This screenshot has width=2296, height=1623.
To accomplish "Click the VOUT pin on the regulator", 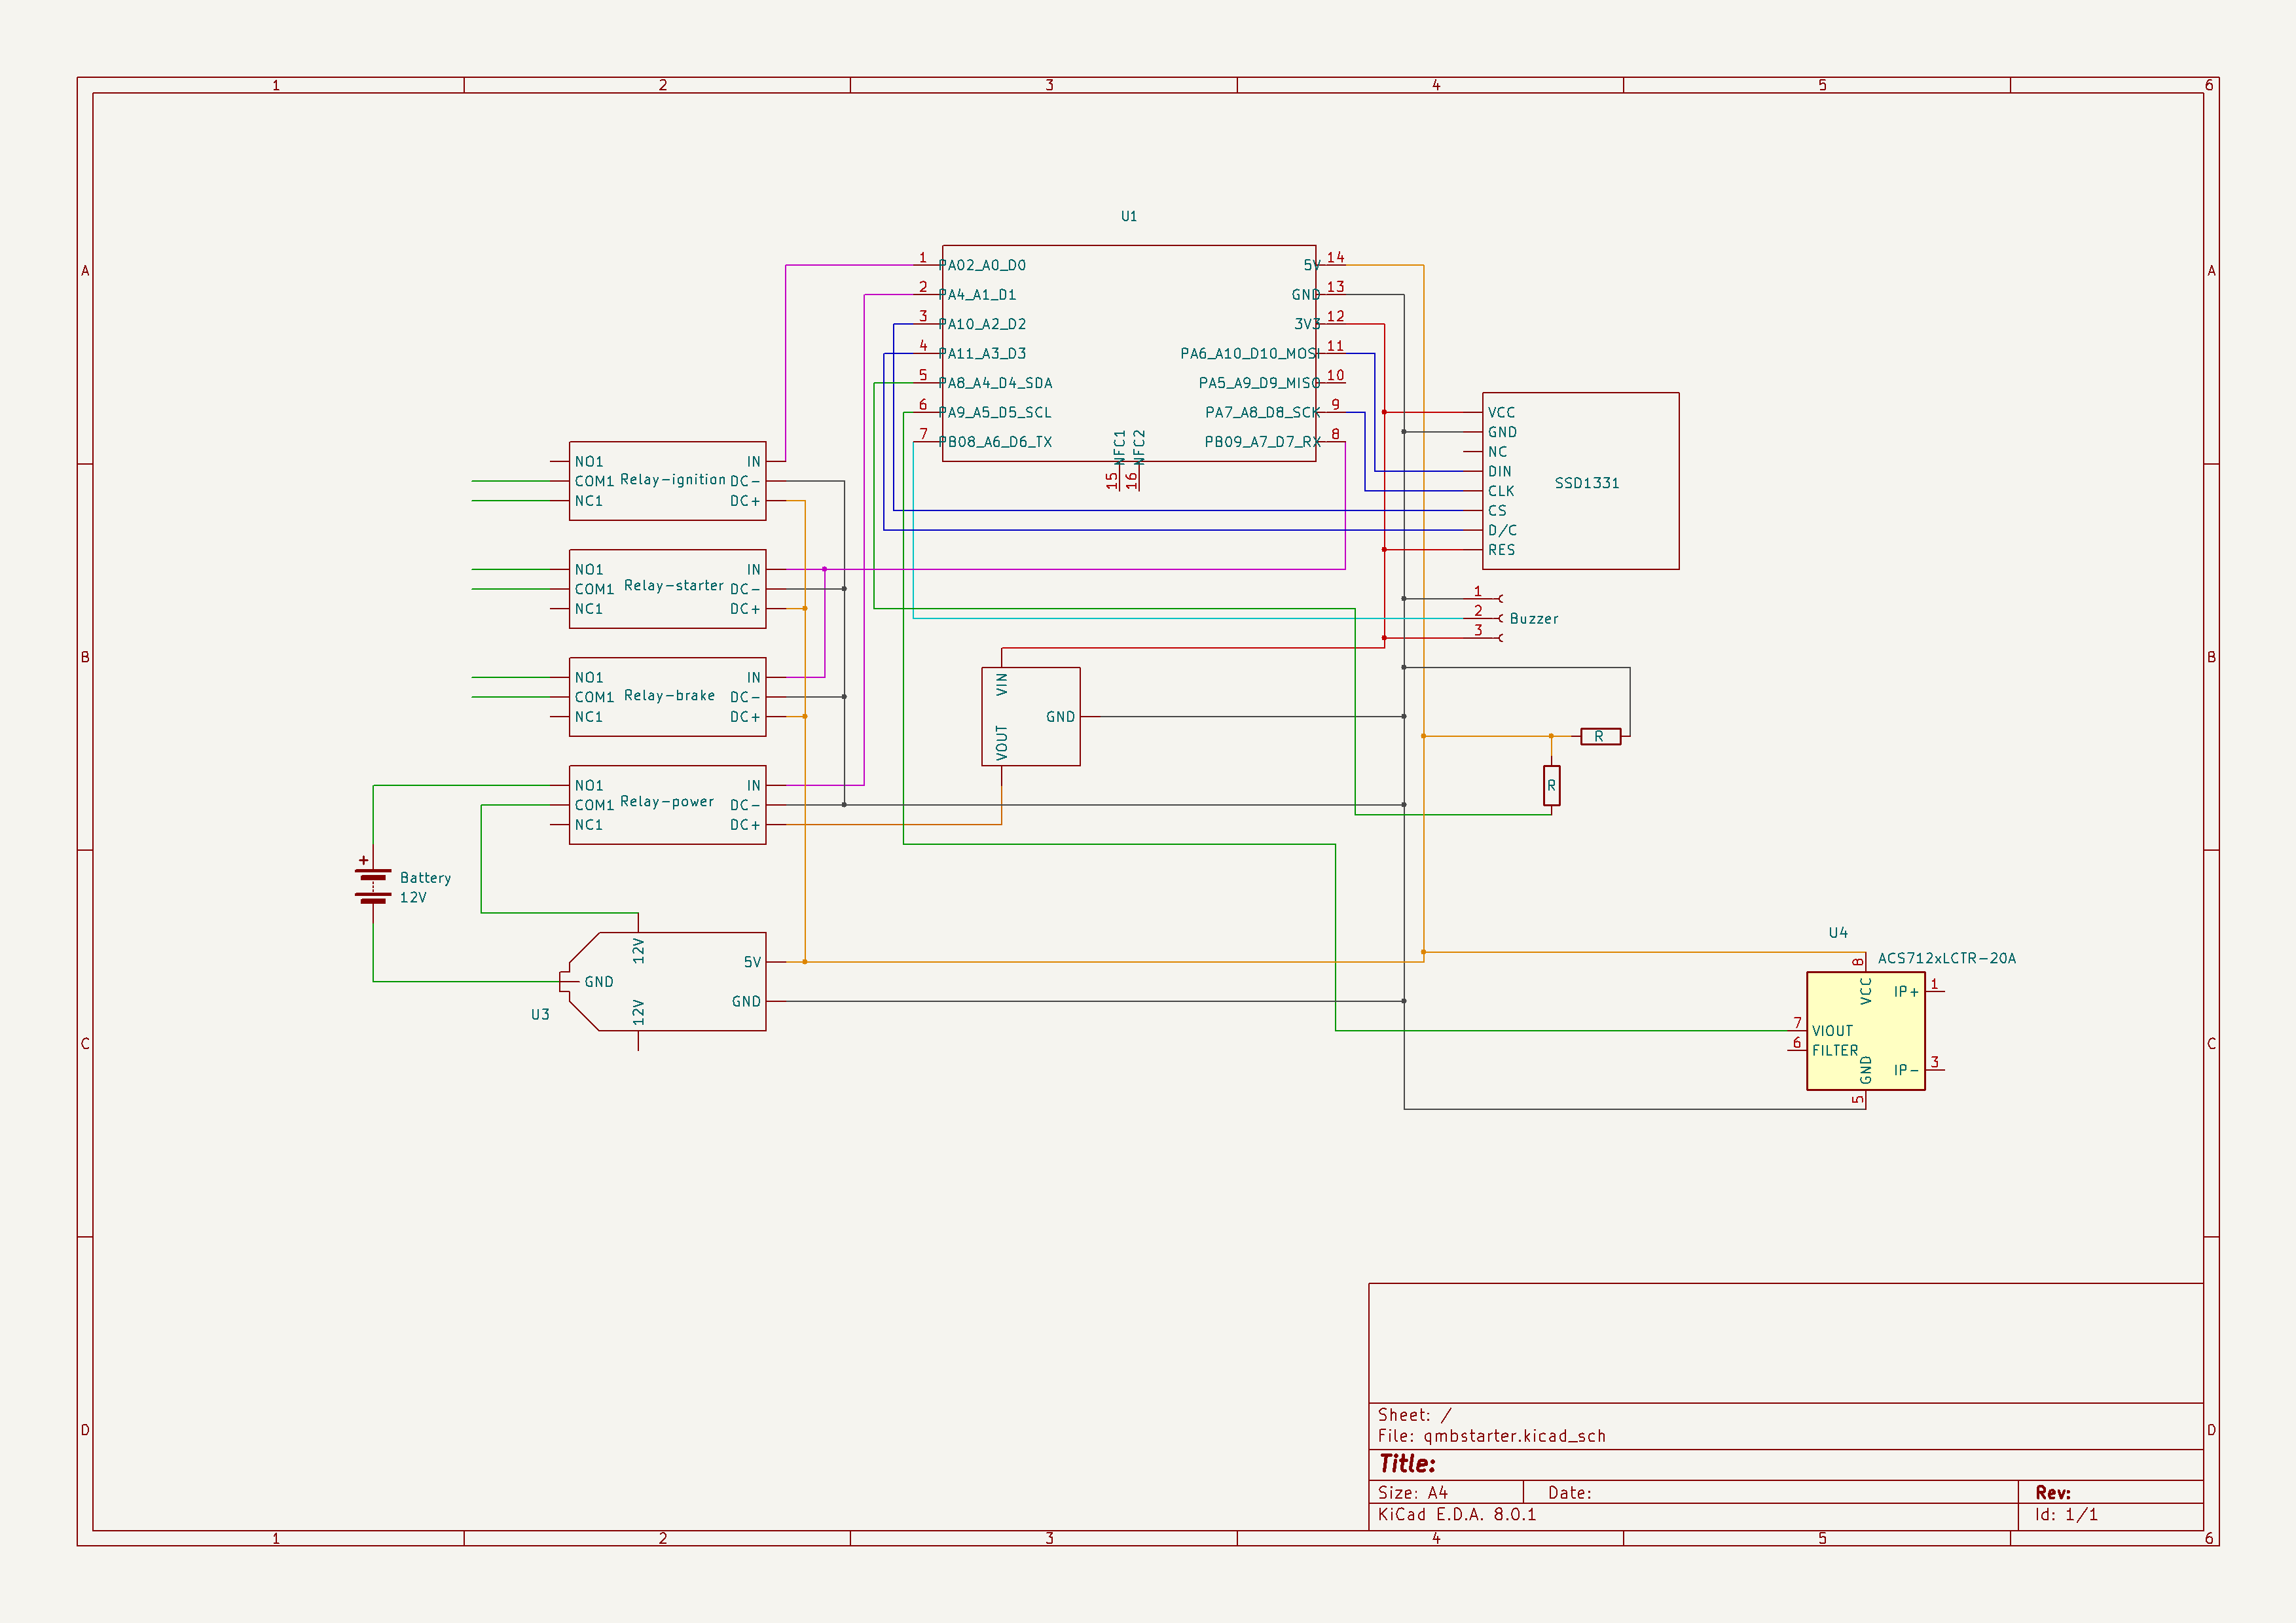I will click(x=1002, y=743).
